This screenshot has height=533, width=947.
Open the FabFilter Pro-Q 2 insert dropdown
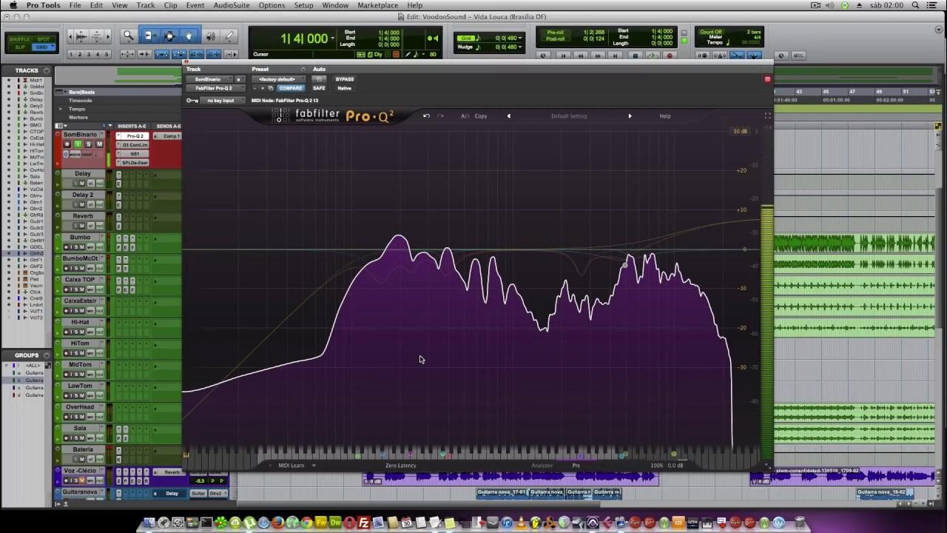[214, 88]
